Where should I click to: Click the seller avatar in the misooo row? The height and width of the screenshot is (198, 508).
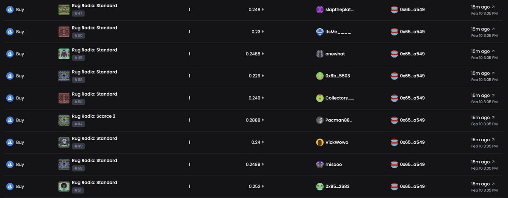click(x=394, y=164)
